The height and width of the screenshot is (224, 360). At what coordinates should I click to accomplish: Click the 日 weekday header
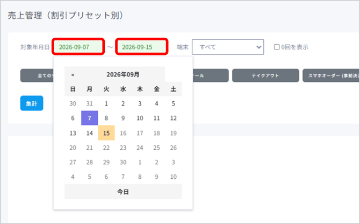(x=73, y=89)
